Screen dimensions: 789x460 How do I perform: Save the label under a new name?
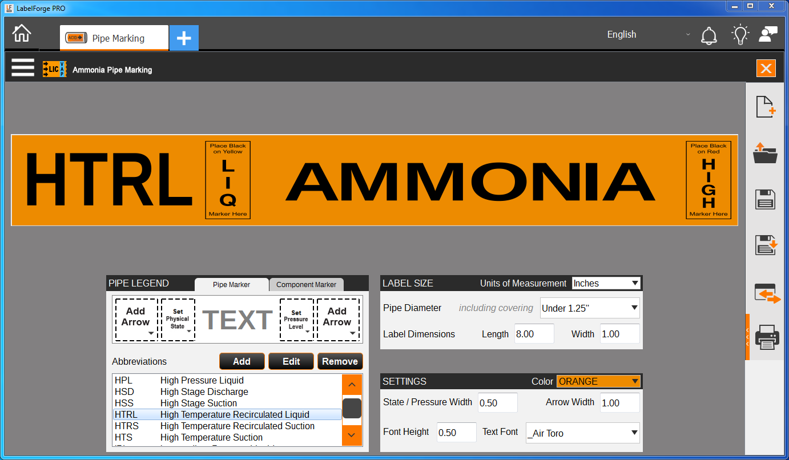pos(766,244)
